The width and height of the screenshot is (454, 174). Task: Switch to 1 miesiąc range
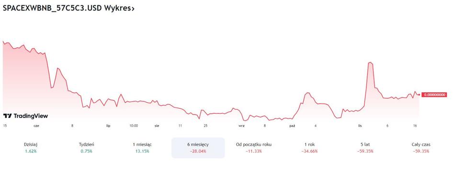(142, 148)
